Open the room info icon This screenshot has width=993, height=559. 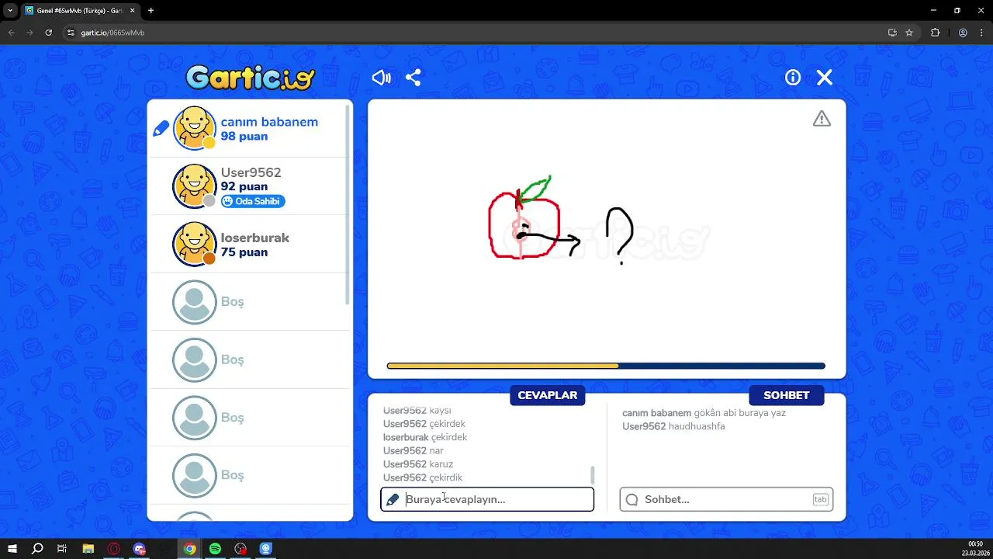point(793,78)
